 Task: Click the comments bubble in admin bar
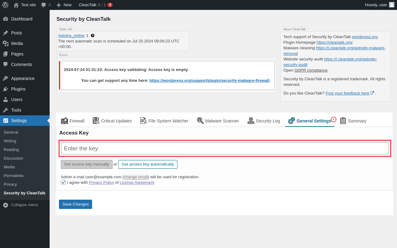[44, 5]
